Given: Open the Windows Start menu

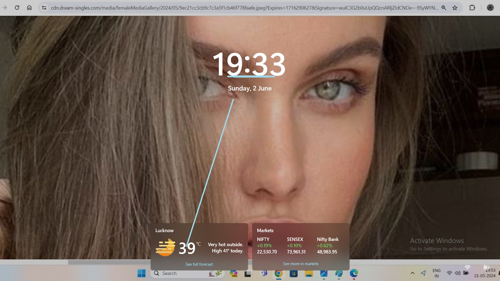Looking at the screenshot, I should pos(141,274).
